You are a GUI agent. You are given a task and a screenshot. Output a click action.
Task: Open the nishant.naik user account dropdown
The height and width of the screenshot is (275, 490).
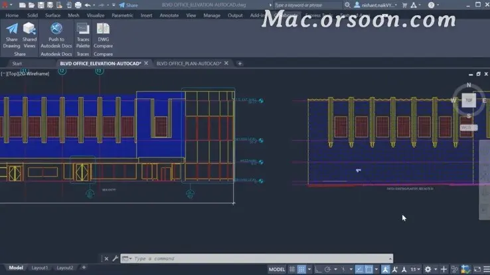pos(376,5)
